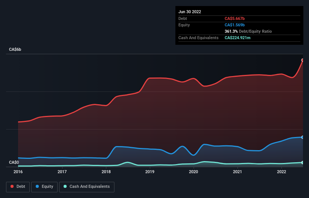Toggle Cash And Equivalents legend button

[87, 187]
